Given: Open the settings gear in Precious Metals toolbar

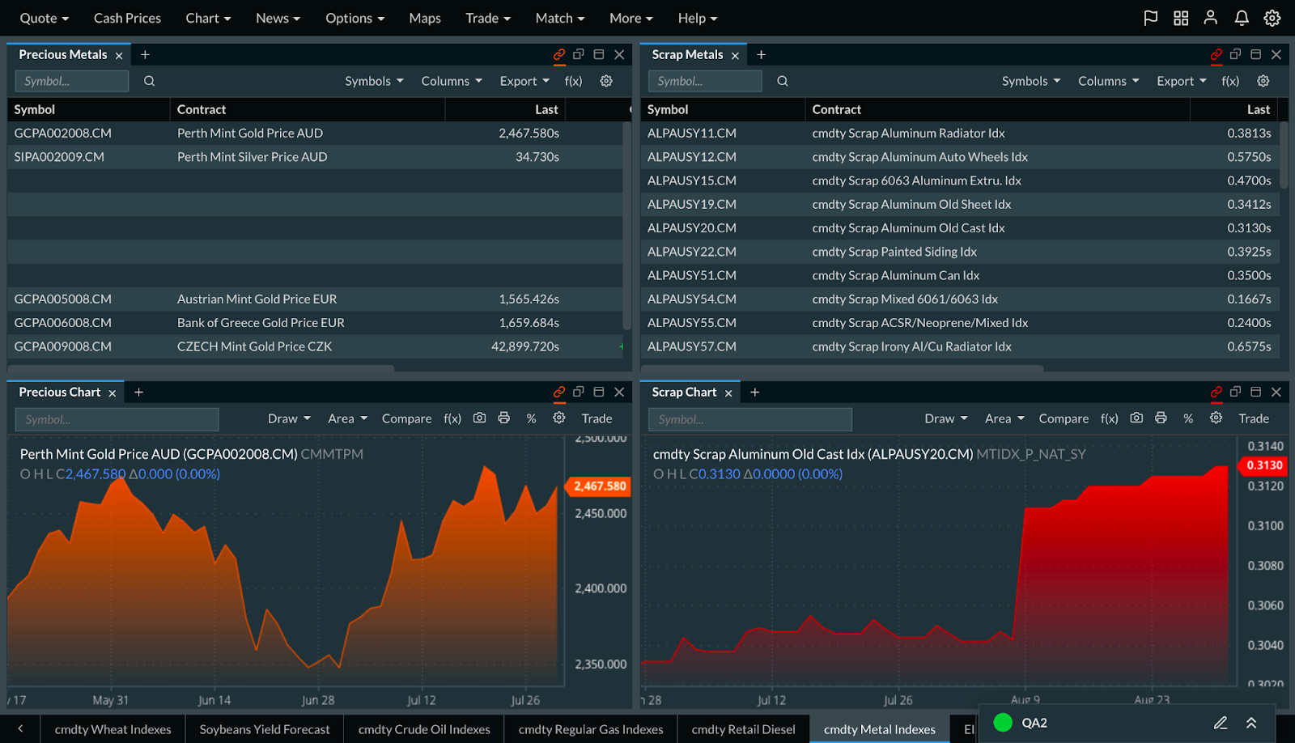Looking at the screenshot, I should click(606, 81).
